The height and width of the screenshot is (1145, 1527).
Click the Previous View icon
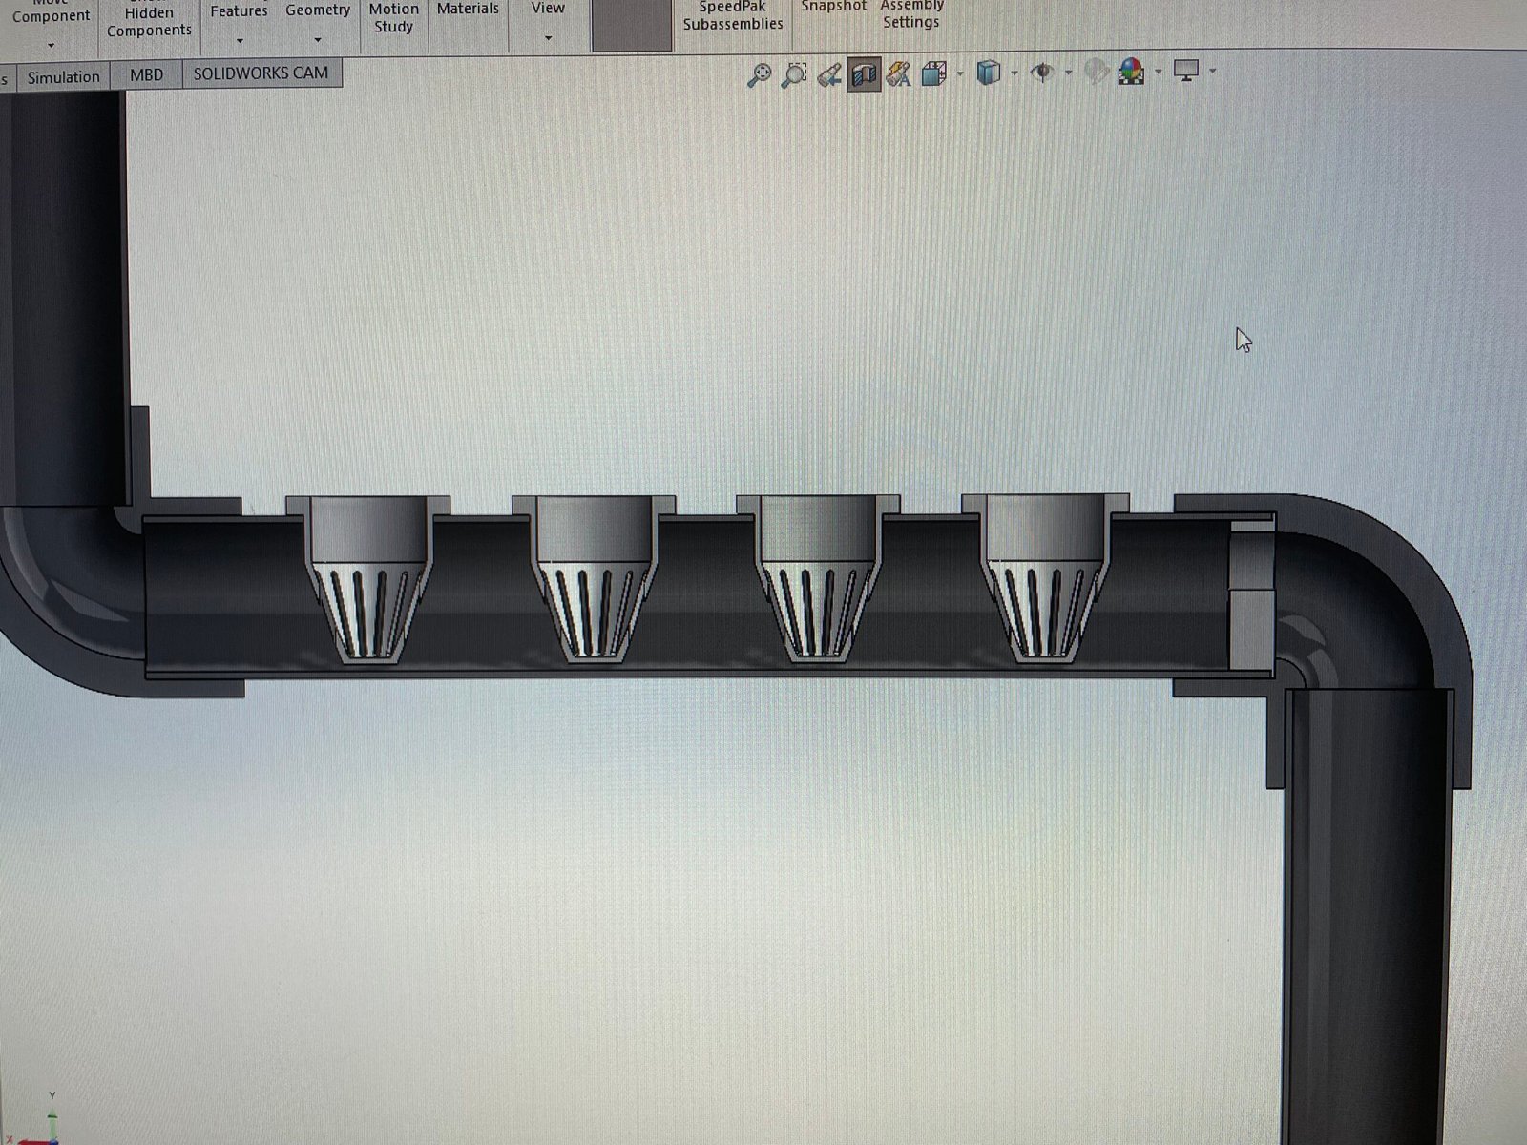pyautogui.click(x=829, y=74)
